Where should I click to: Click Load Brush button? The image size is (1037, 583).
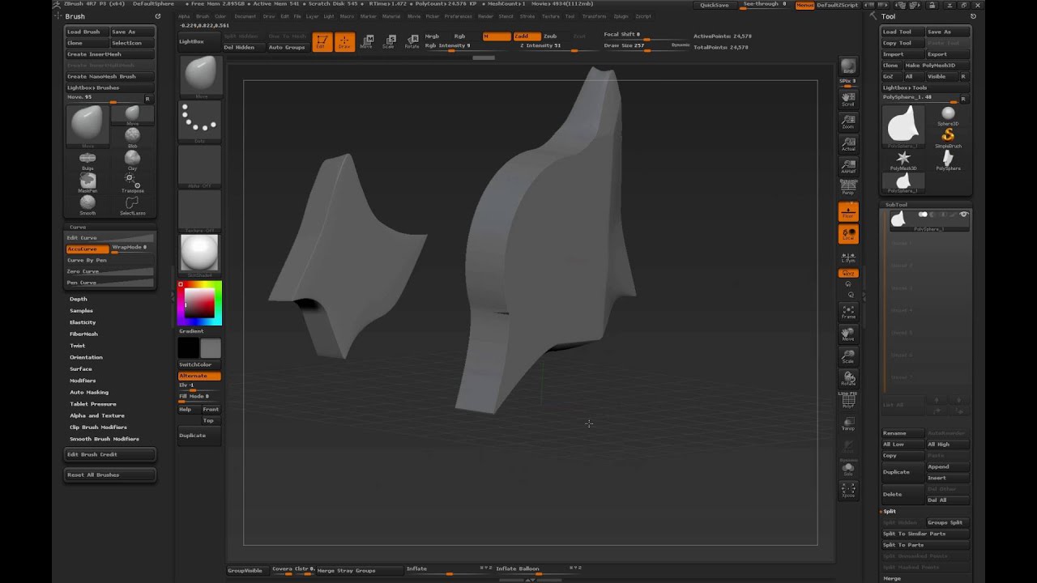pos(87,32)
